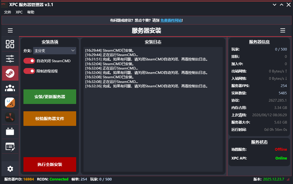
Task: Click RCON Connected in status bar
Action: point(53,179)
